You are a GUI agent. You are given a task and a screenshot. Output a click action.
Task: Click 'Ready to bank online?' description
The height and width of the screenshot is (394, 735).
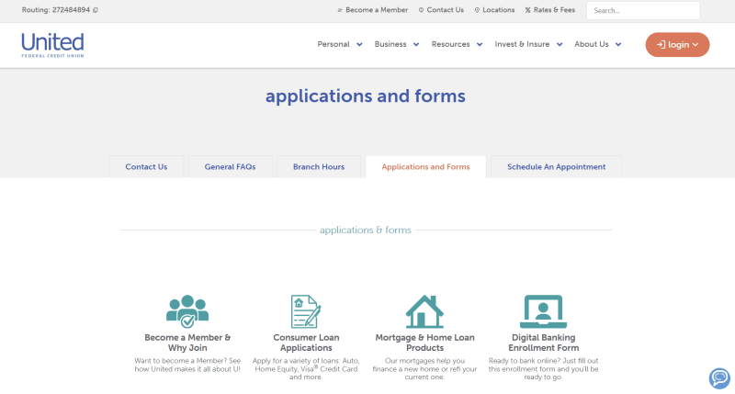click(x=543, y=368)
